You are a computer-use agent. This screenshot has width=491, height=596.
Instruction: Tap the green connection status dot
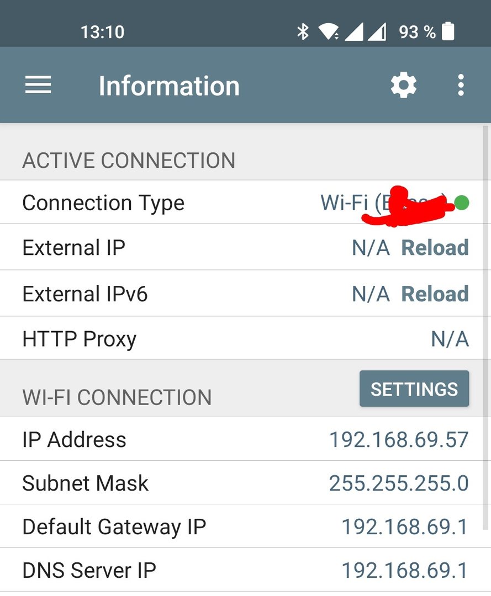pos(462,203)
